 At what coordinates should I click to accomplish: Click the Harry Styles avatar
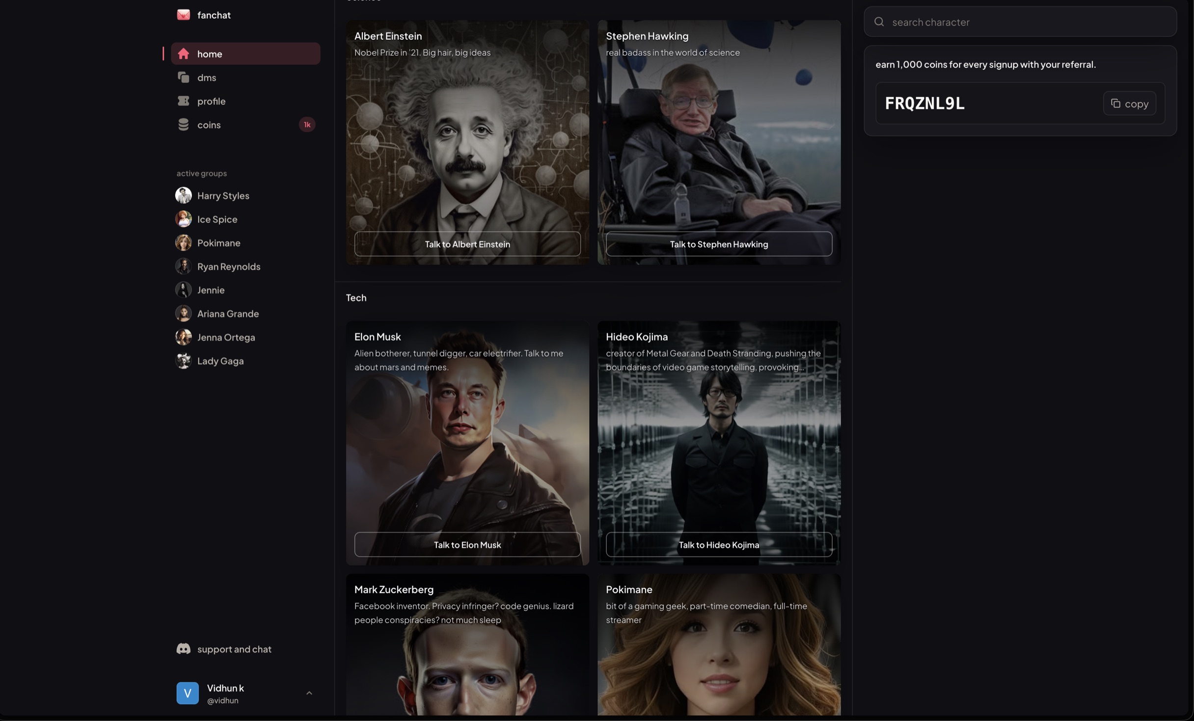(183, 195)
